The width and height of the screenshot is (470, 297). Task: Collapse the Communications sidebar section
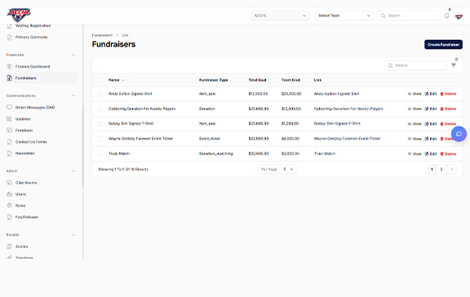pyautogui.click(x=73, y=95)
